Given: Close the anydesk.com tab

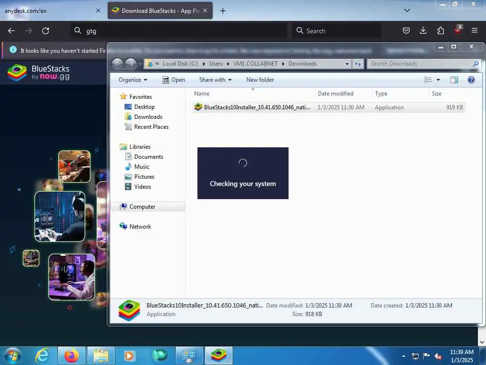Looking at the screenshot, I should tap(98, 10).
